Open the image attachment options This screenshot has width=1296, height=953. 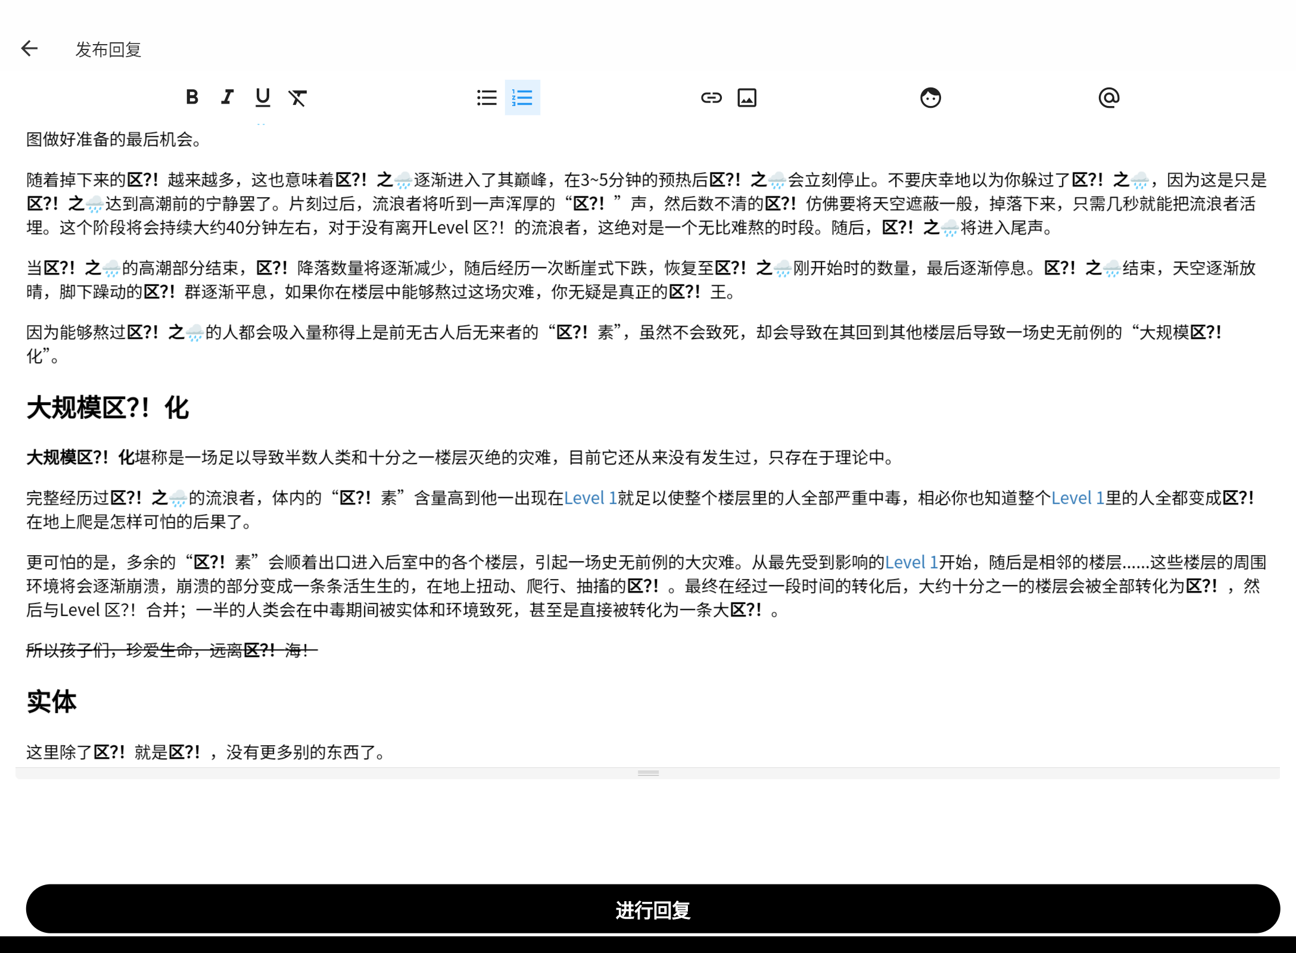pos(747,97)
